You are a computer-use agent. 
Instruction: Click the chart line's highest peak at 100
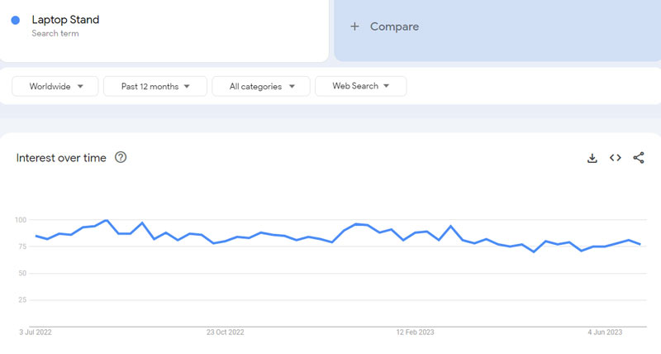coord(107,221)
